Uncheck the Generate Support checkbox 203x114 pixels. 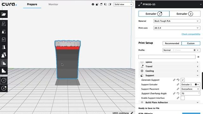(183, 80)
